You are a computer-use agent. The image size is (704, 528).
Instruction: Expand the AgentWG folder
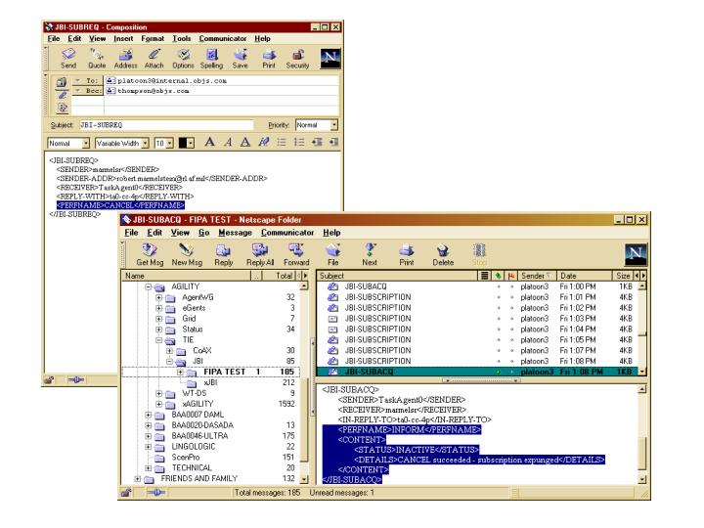(159, 297)
